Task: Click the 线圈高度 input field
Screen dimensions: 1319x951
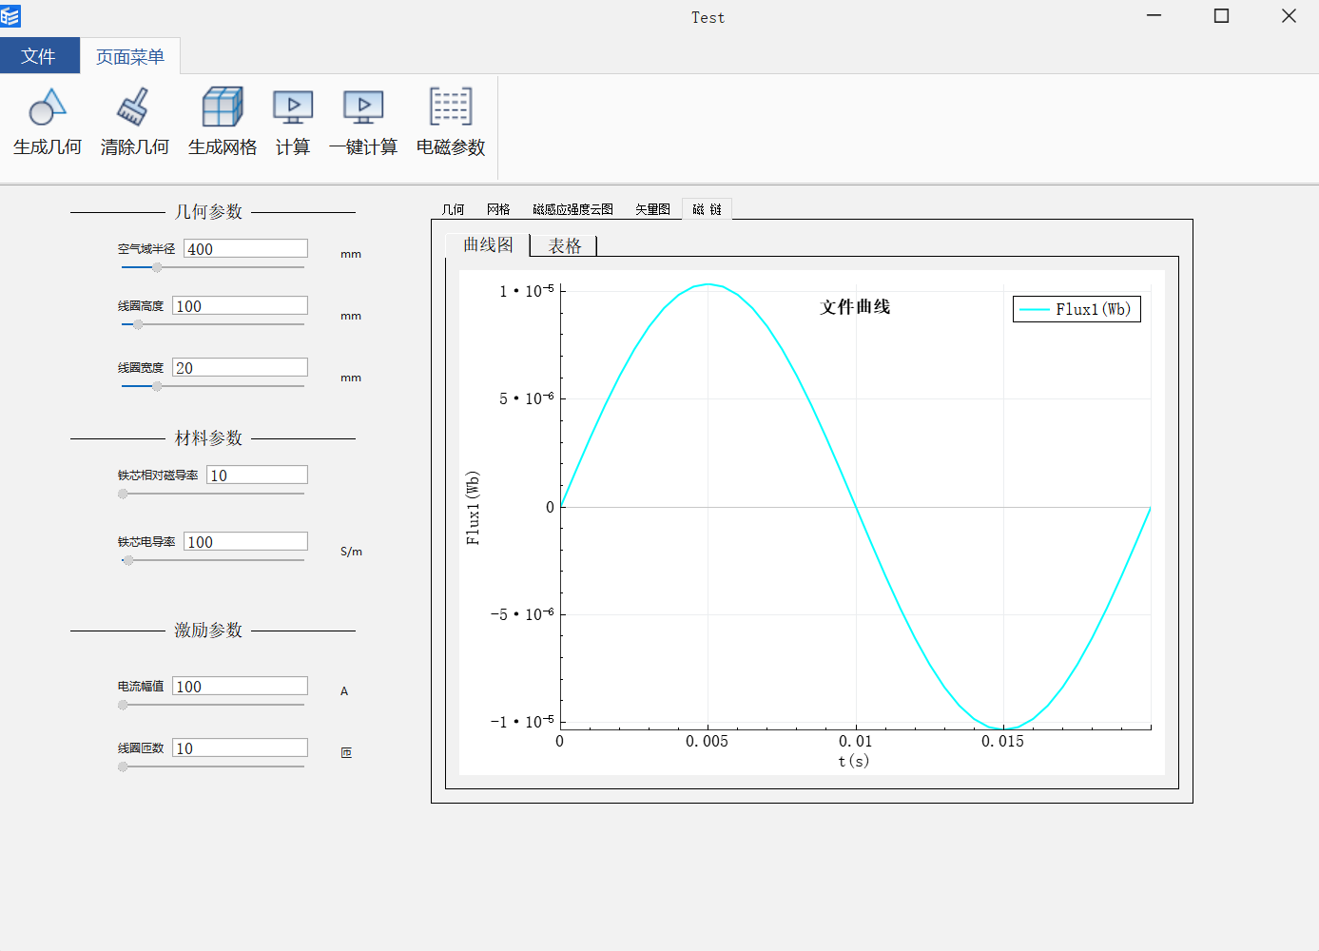Action: (x=241, y=306)
